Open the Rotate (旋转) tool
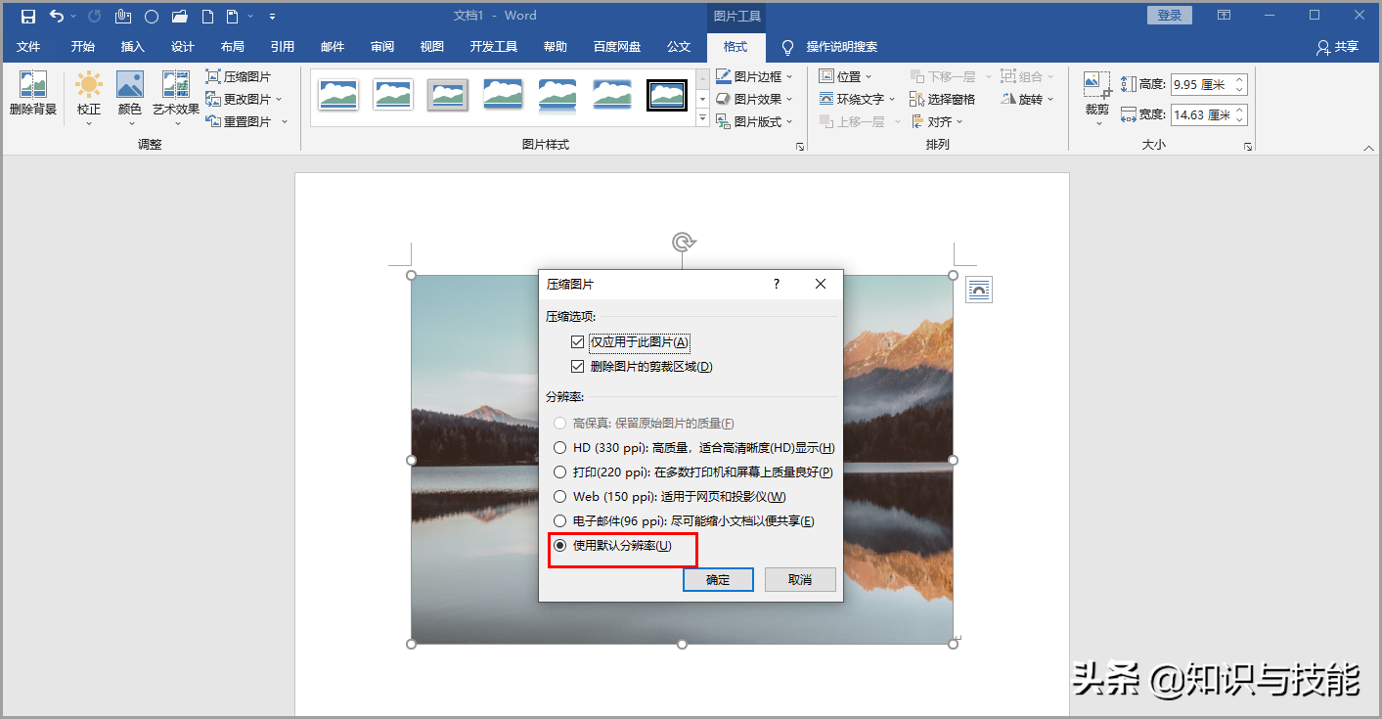The width and height of the screenshot is (1382, 719). click(x=1027, y=98)
